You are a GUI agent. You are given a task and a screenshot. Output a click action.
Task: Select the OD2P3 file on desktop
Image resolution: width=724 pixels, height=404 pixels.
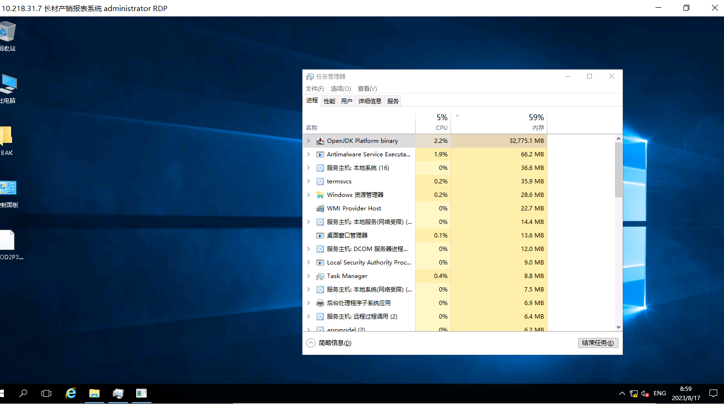[x=11, y=245]
